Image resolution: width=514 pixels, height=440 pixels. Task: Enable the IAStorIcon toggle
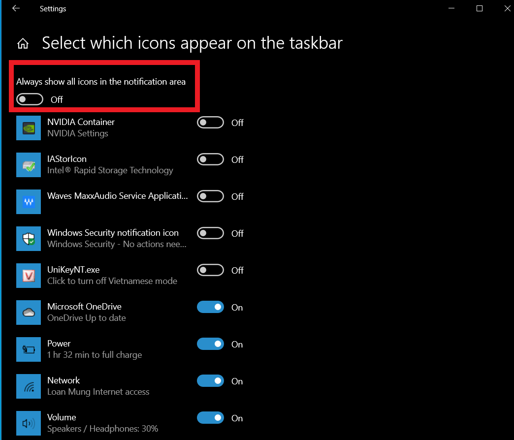(x=210, y=159)
